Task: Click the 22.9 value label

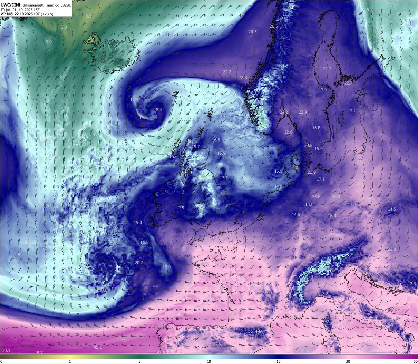Action: point(303,112)
